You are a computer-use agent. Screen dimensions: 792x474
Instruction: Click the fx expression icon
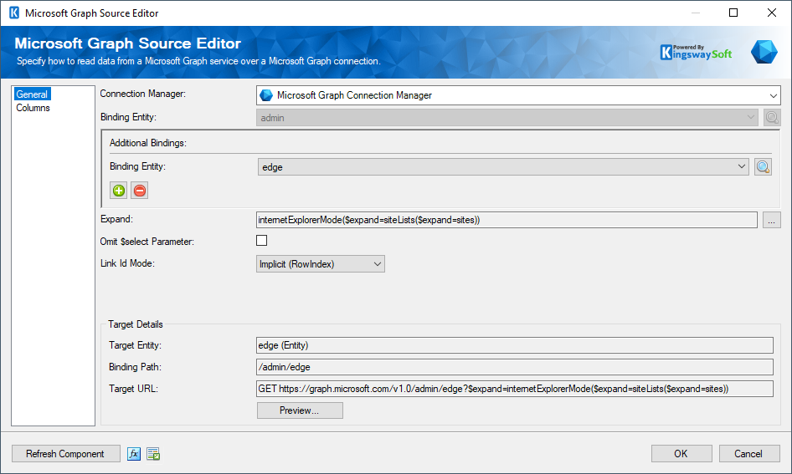tap(134, 454)
